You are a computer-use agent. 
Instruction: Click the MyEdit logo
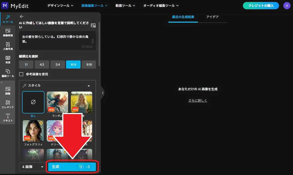15,6
